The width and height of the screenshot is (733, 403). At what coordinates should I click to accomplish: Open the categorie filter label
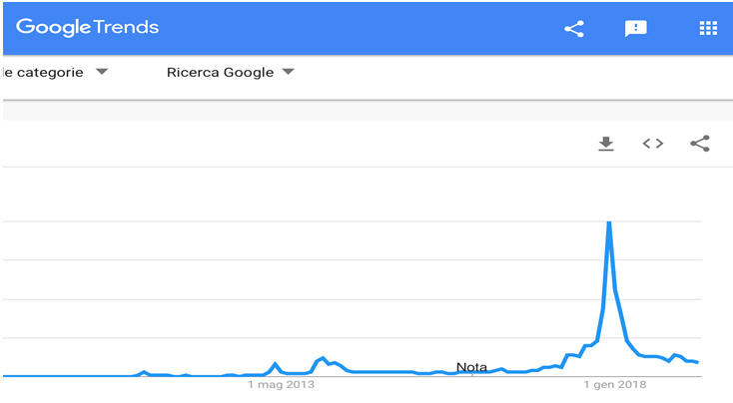(x=43, y=73)
